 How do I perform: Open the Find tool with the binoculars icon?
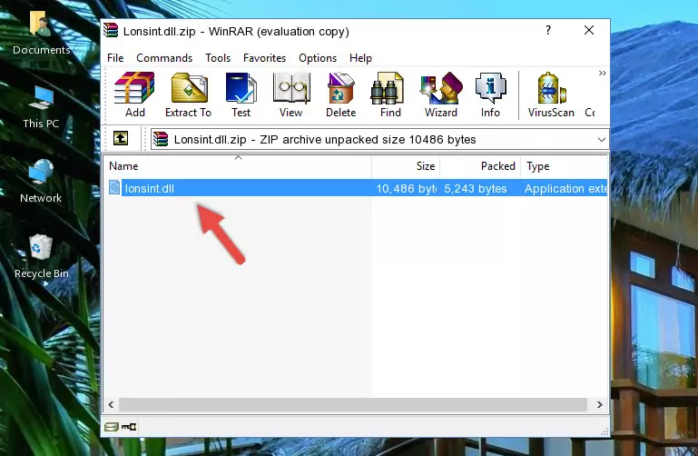(390, 94)
